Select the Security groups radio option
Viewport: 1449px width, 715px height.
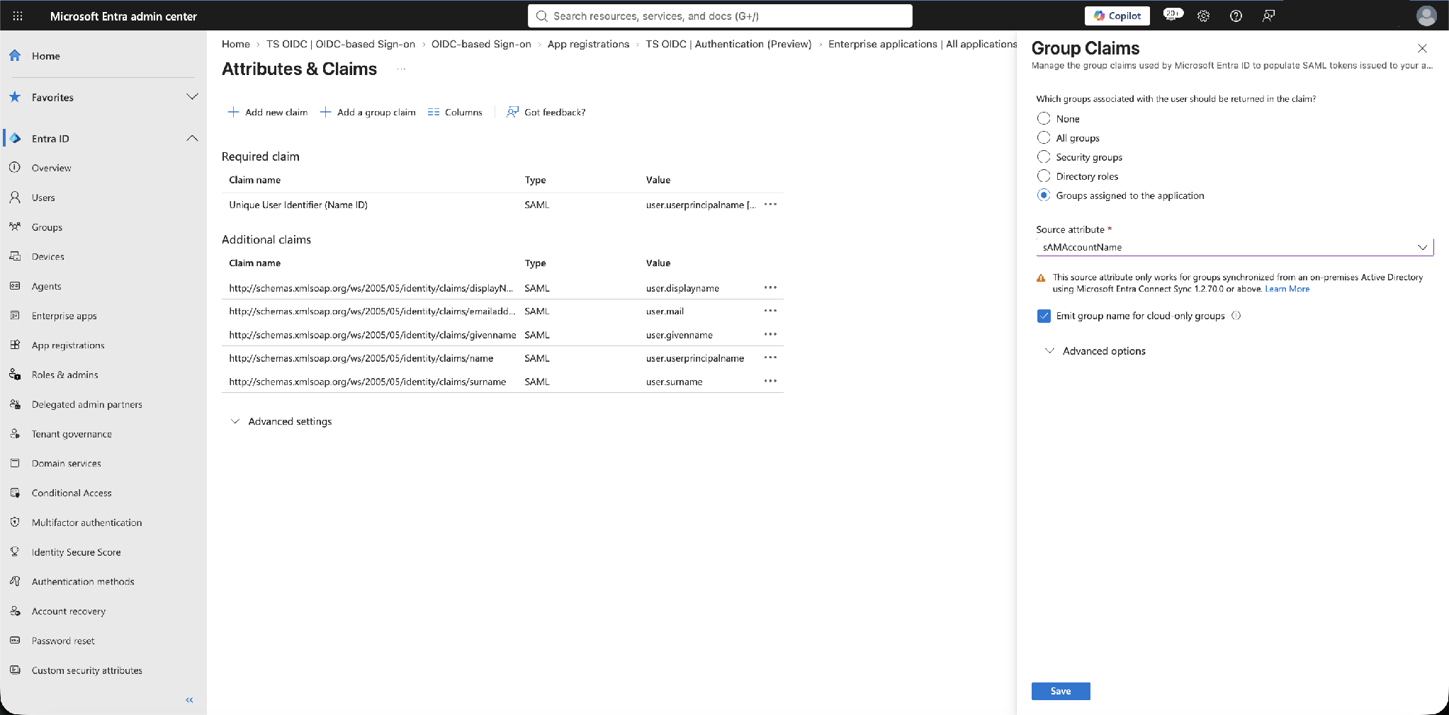1044,156
